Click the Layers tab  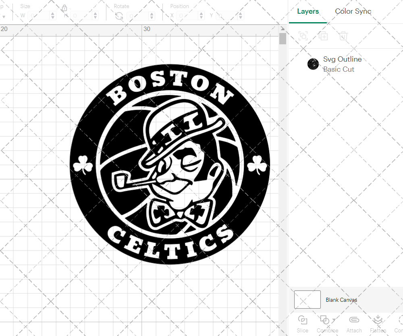click(x=307, y=11)
